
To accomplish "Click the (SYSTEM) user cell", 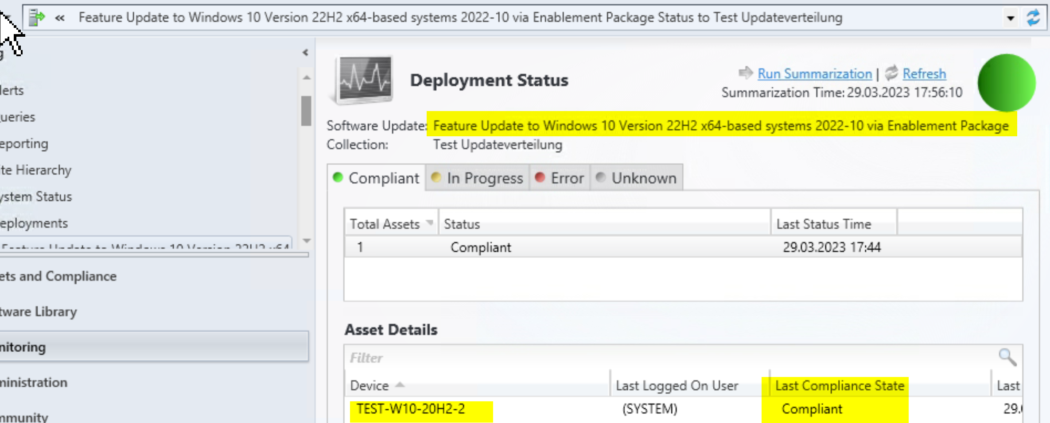I will (650, 409).
